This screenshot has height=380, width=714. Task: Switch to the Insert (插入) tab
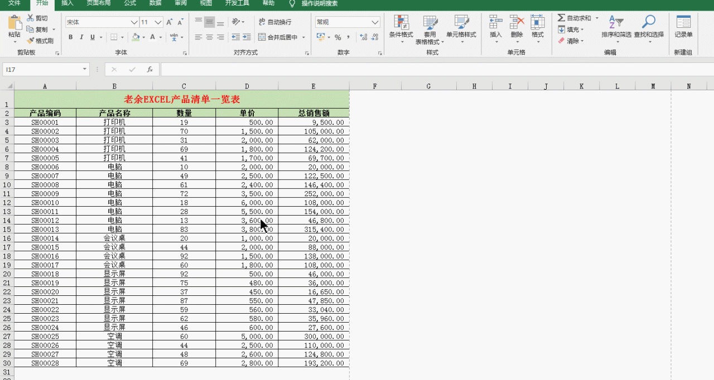[67, 3]
